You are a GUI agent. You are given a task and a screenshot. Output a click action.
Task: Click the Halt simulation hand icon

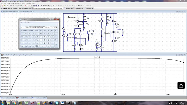[x=16, y=6]
